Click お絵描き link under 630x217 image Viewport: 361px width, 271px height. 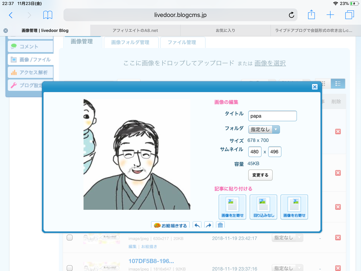coord(149,246)
